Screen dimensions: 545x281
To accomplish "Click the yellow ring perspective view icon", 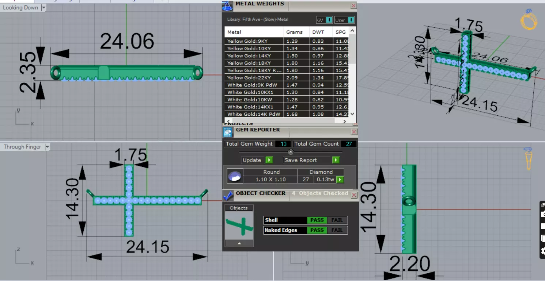I will [529, 19].
